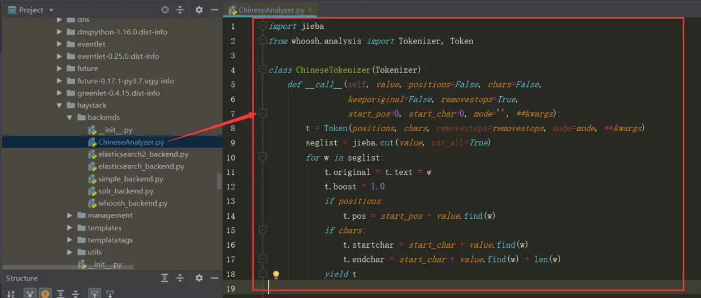Click line number 12 in the gutter
Image resolution: width=701 pixels, height=298 pixels.
click(x=231, y=186)
